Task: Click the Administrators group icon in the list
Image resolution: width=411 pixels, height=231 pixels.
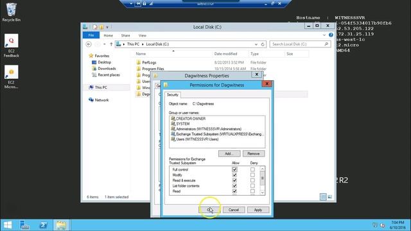Action: point(173,129)
